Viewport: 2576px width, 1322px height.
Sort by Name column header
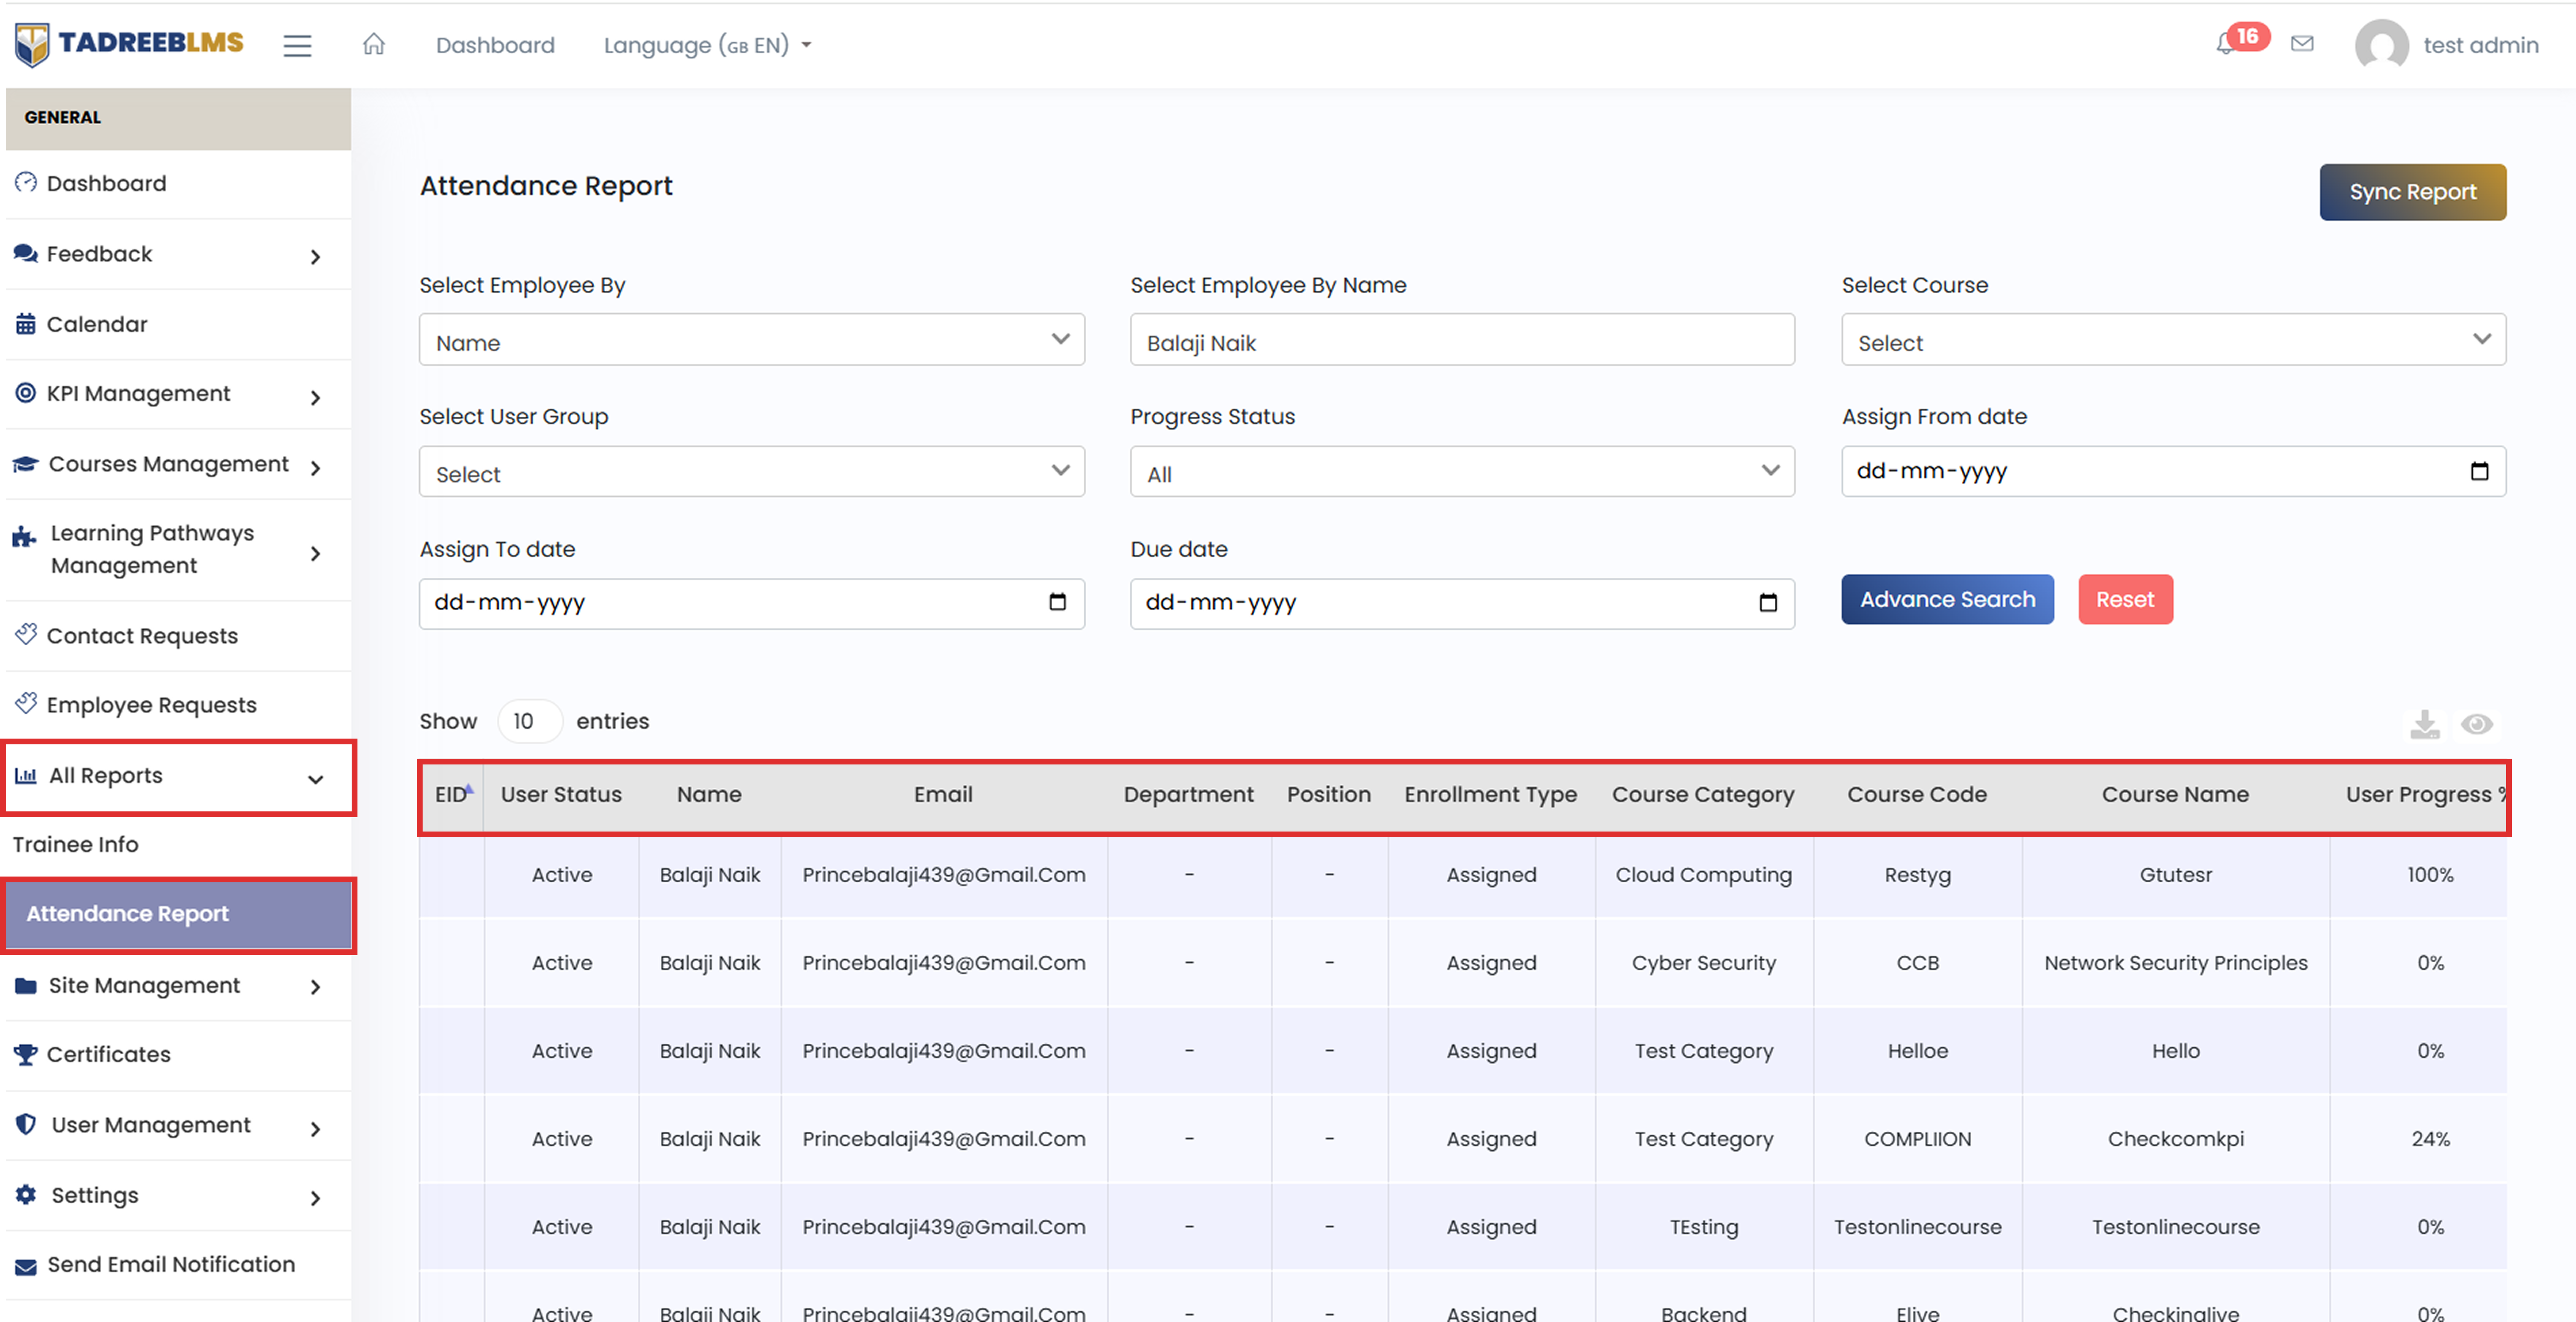click(x=709, y=795)
